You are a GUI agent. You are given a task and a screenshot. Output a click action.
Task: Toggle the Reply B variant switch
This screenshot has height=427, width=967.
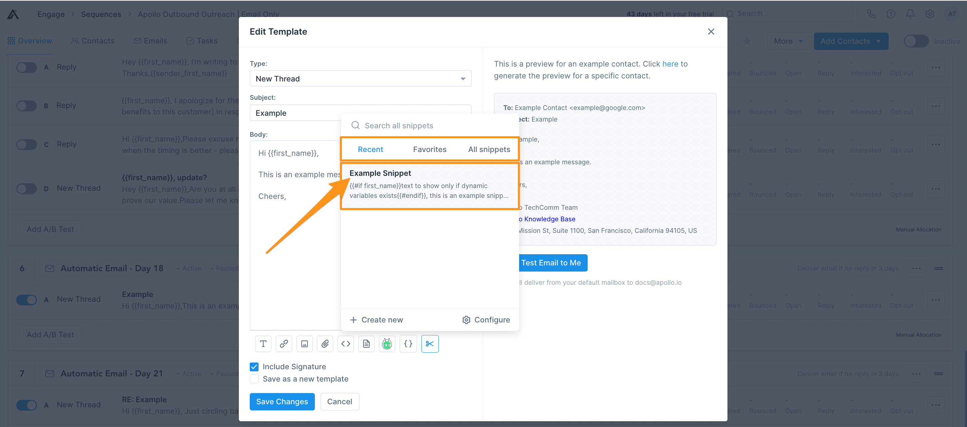click(27, 106)
